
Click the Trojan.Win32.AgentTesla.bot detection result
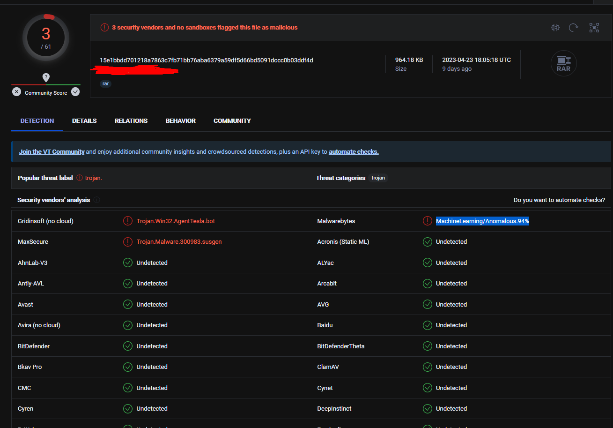pyautogui.click(x=176, y=221)
